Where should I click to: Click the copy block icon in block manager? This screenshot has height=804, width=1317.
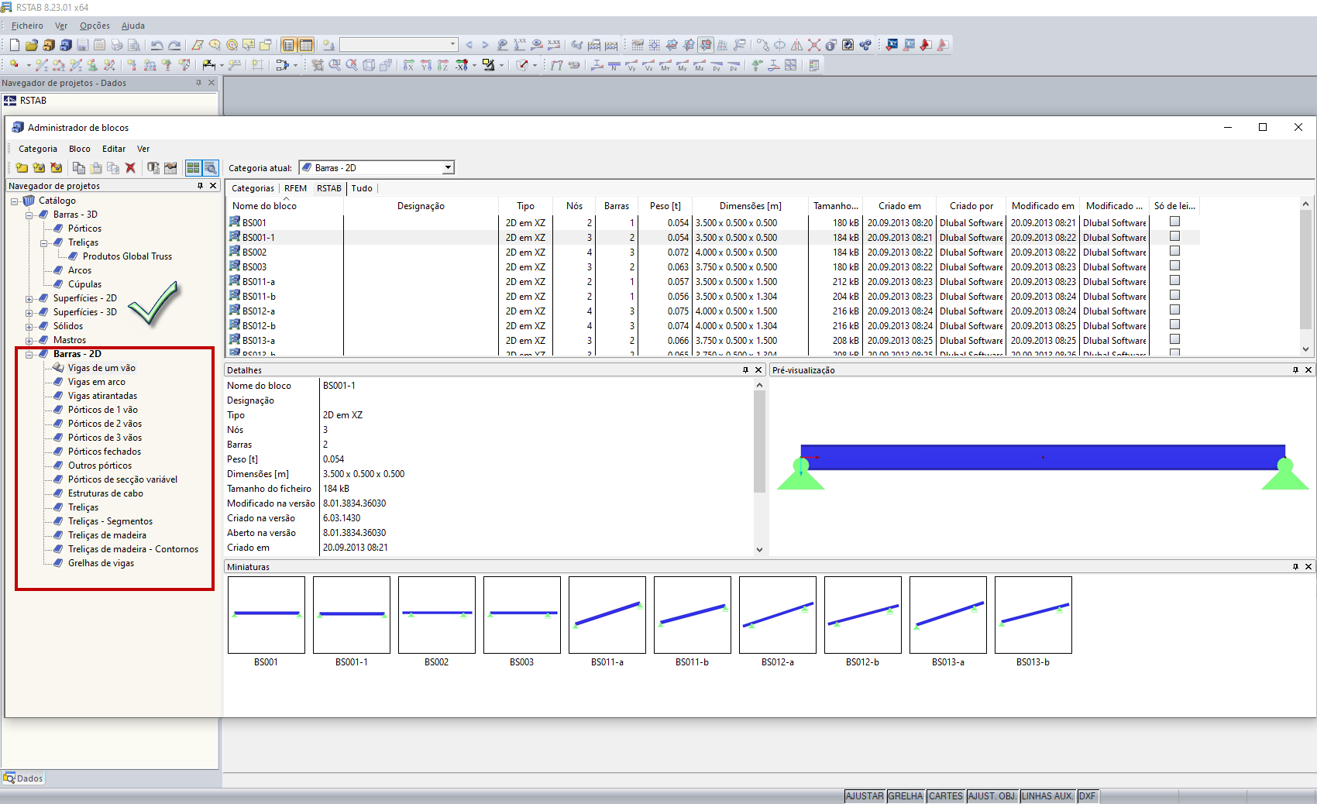pyautogui.click(x=79, y=168)
